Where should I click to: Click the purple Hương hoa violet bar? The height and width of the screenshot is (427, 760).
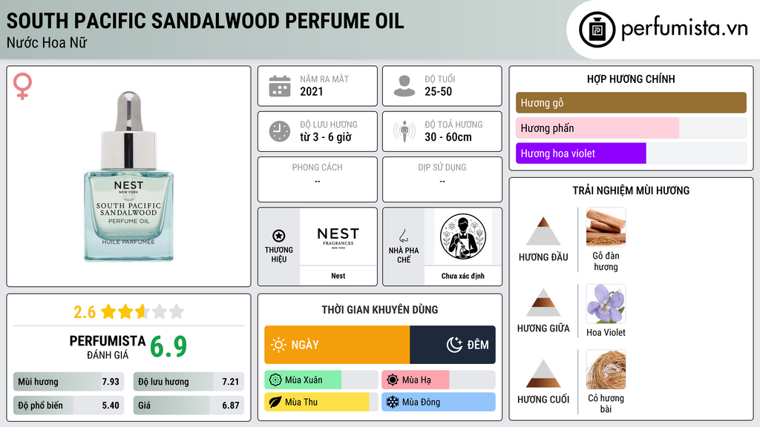(631, 153)
